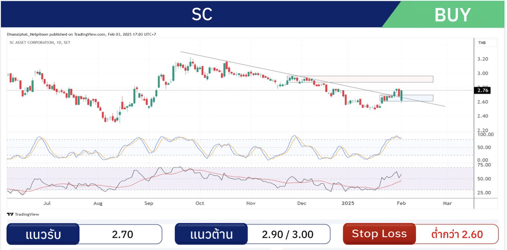
Task: Select the ต่ำกว่า 2.60 stop loss value
Action: coord(457,234)
